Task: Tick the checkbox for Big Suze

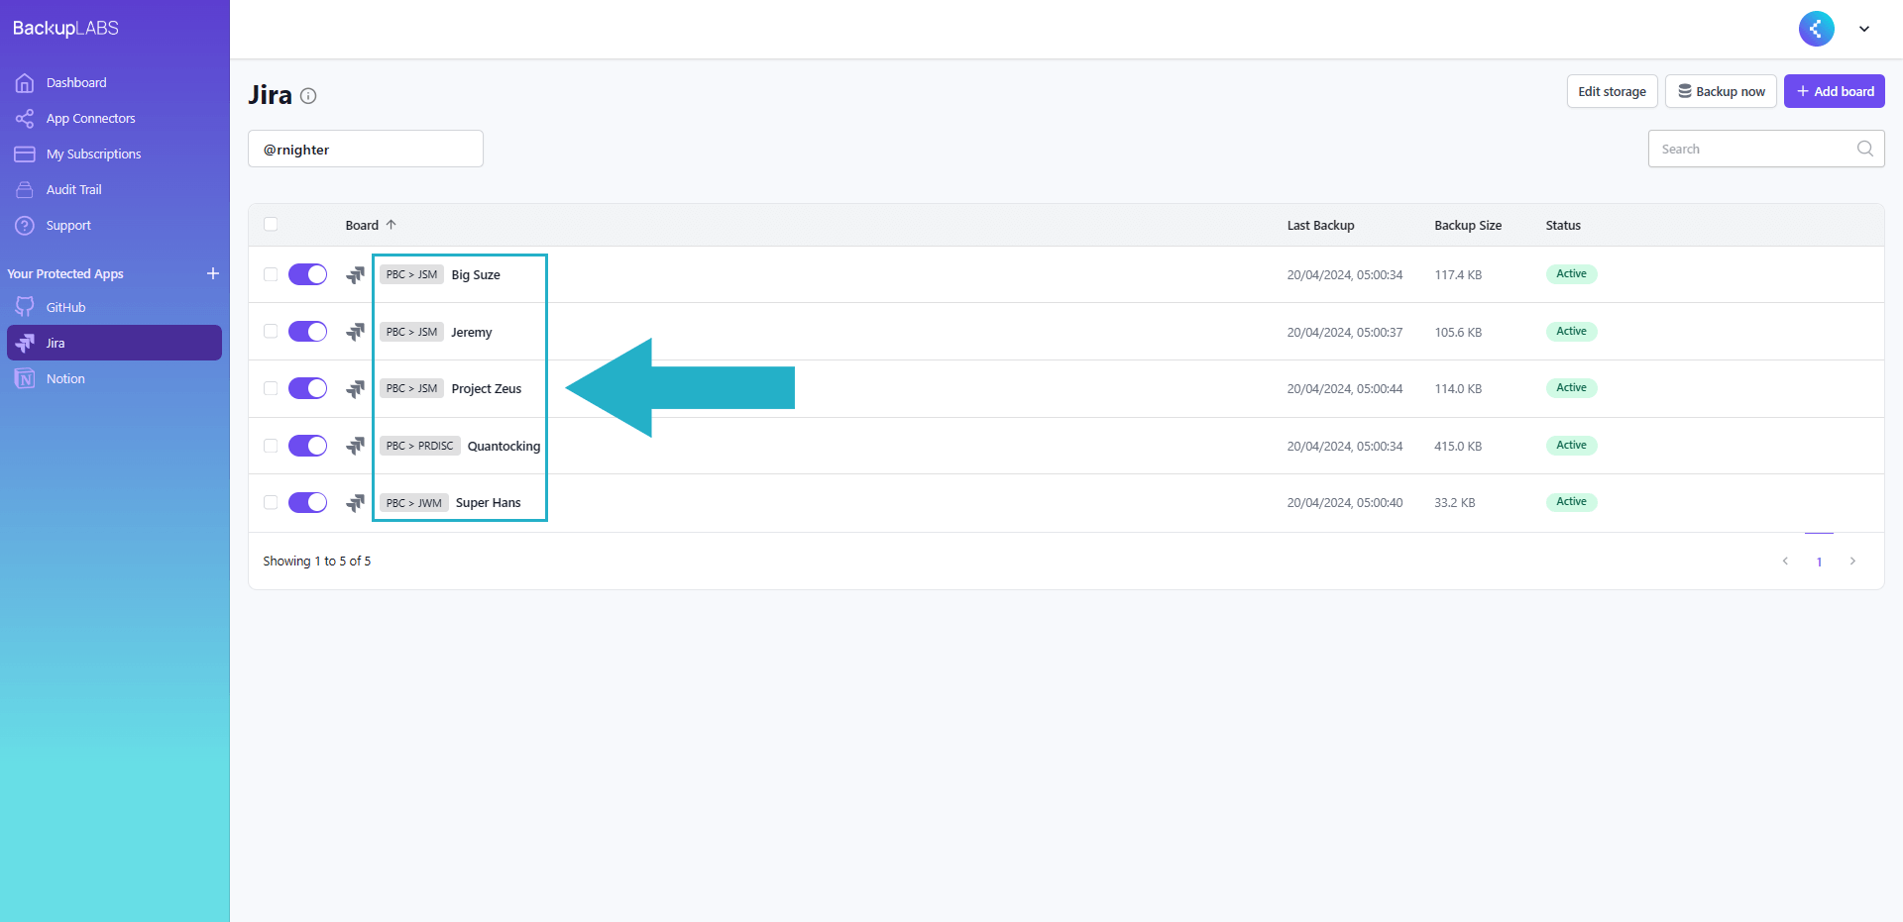Action: 271,274
